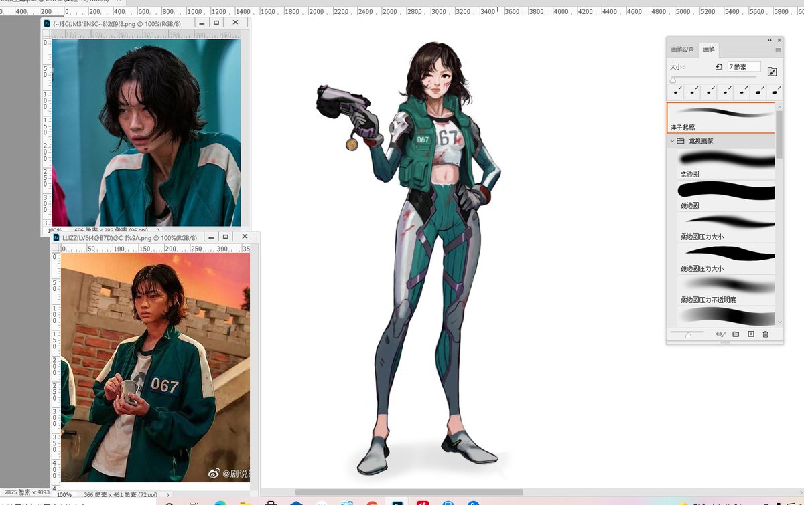
Task: Select the second recent brush tip preset
Action: [x=693, y=91]
